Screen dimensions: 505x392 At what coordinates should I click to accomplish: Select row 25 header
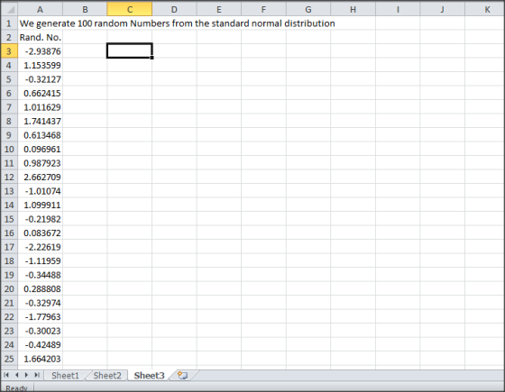[x=9, y=359]
